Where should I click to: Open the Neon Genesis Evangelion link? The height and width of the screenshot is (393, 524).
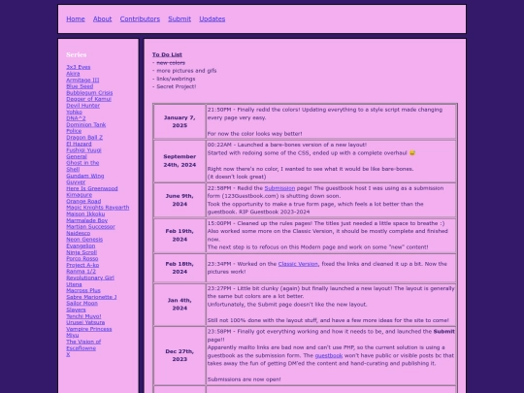click(84, 243)
